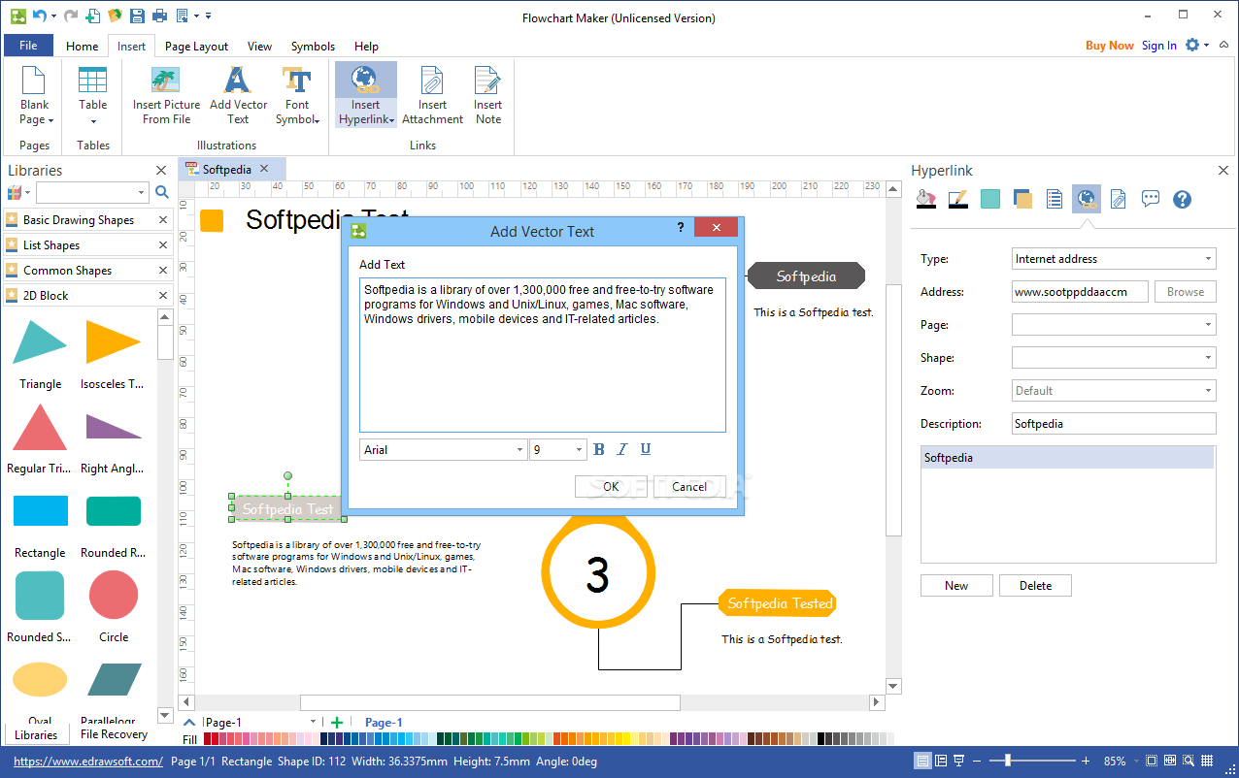
Task: Click the Print icon in quick access toolbar
Action: point(159,16)
